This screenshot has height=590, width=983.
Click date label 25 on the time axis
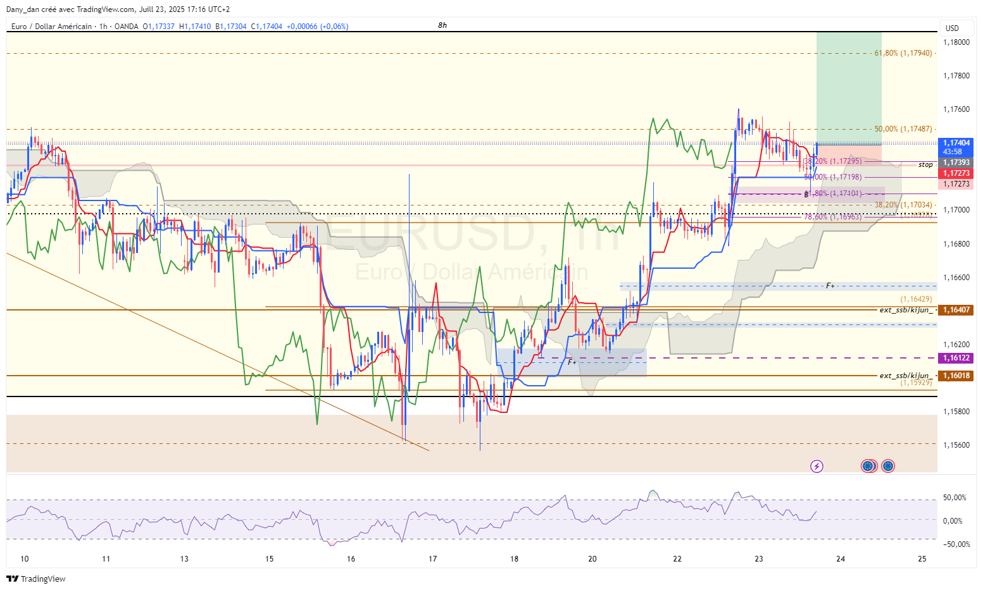pyautogui.click(x=922, y=559)
